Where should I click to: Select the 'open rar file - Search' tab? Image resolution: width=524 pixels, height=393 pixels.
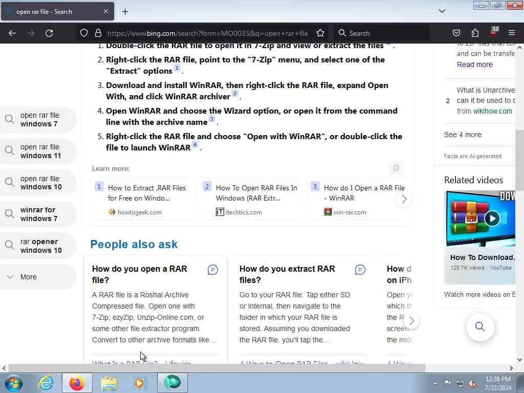point(57,11)
